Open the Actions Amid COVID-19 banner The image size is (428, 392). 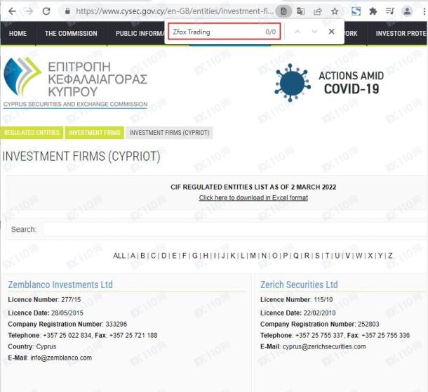329,82
